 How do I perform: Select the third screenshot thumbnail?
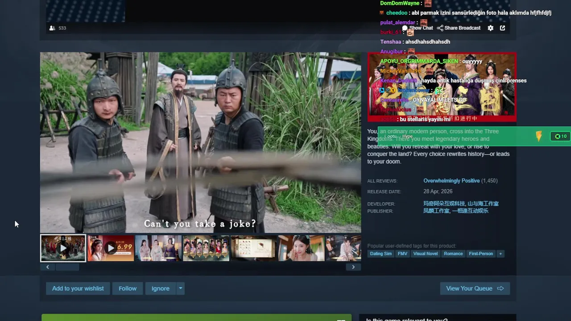pos(158,248)
